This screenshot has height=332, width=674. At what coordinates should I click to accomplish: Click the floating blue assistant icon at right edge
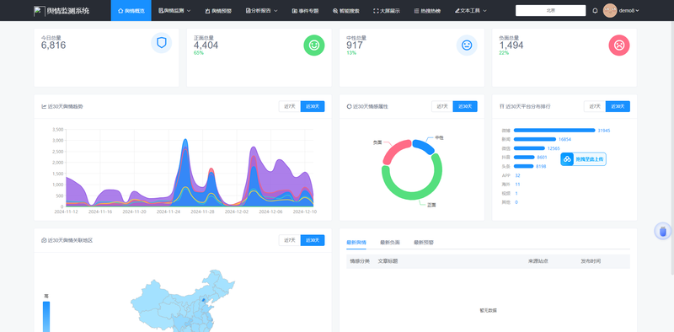click(x=663, y=232)
